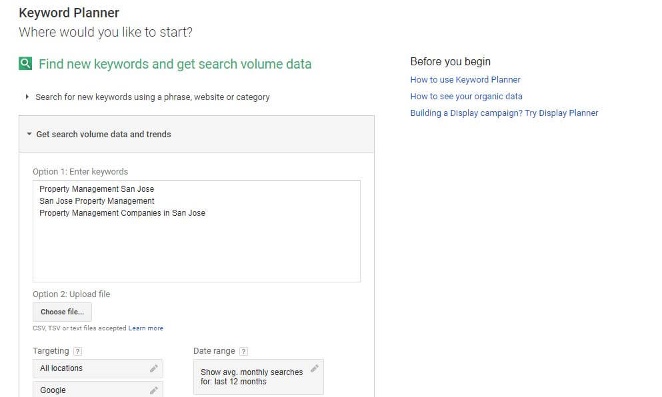Image resolution: width=662 pixels, height=397 pixels.
Task: Open the Date range help question mark
Action: (243, 351)
